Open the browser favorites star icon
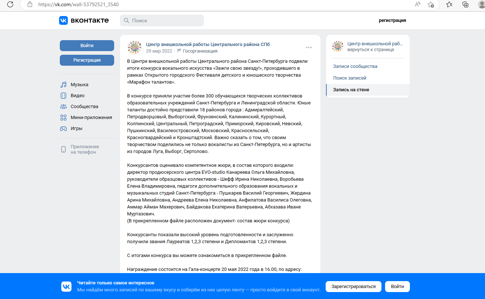 click(x=431, y=4)
